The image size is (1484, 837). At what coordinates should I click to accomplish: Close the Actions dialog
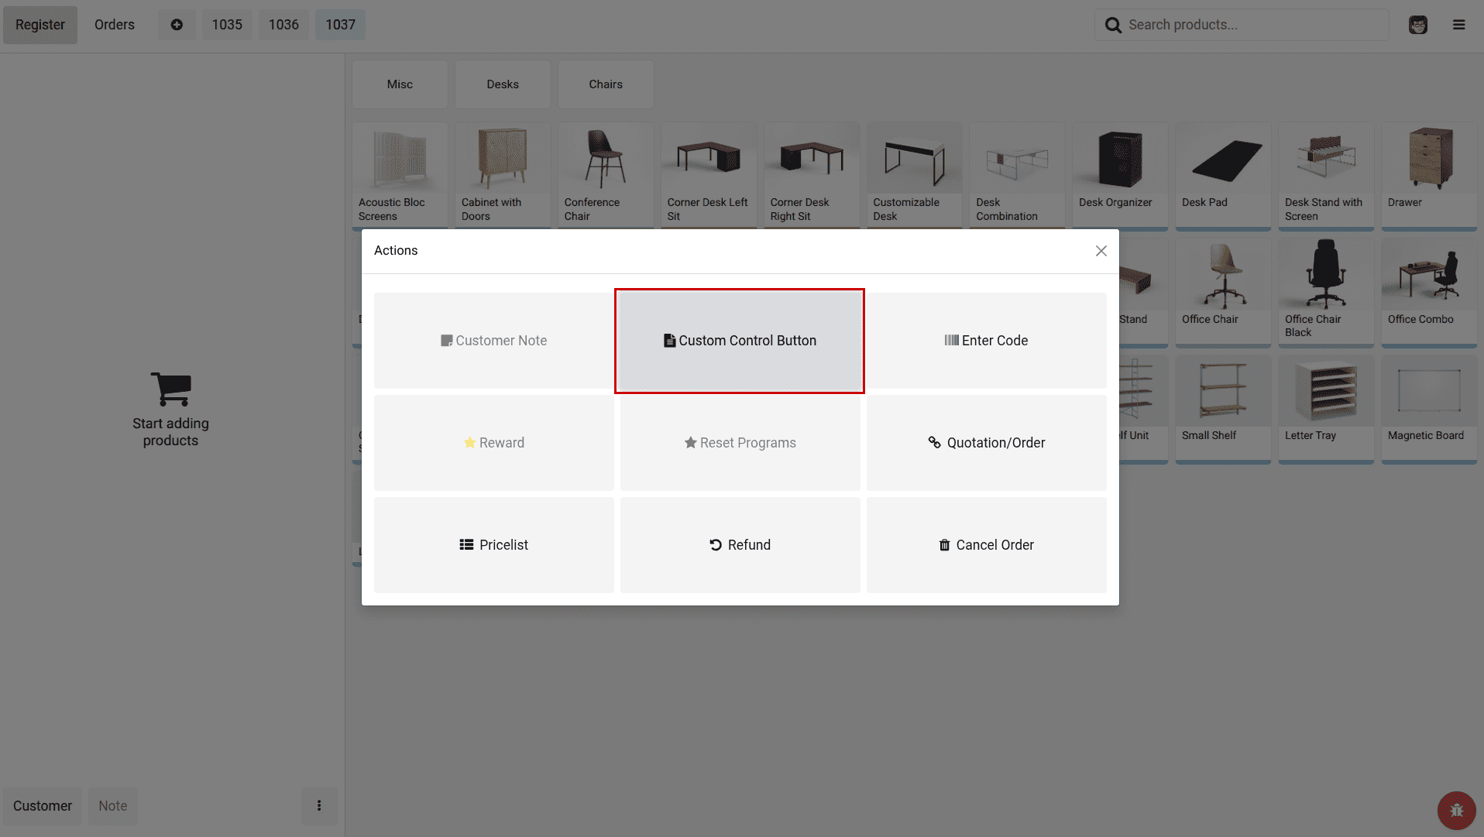click(x=1101, y=251)
